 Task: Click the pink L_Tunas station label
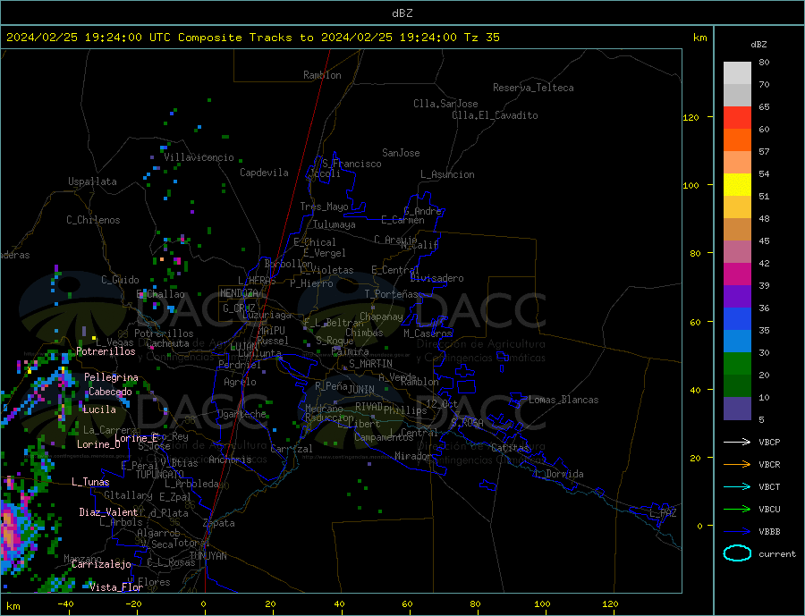[x=90, y=482]
